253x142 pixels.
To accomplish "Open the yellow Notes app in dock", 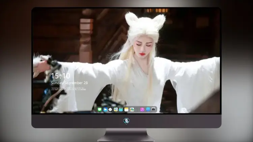I will 126,109.
